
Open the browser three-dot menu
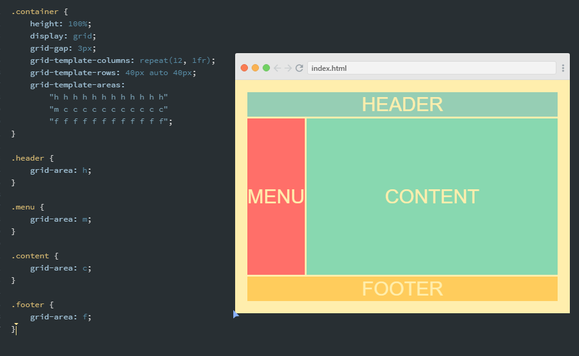click(x=563, y=68)
